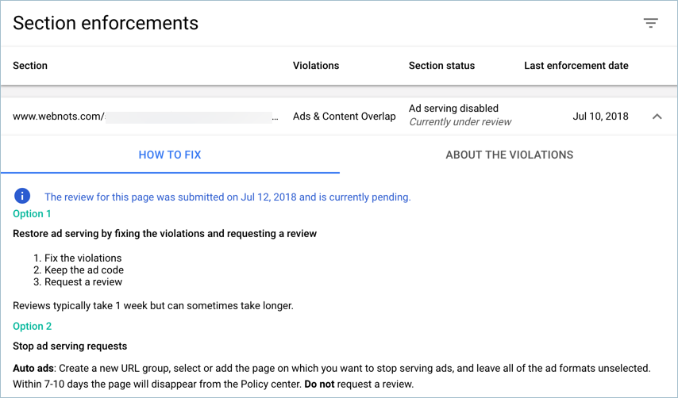
Task: Switch to the HOW TO FIX tab
Action: (170, 155)
